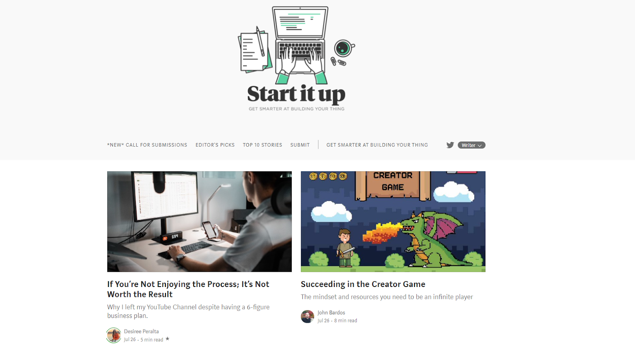Open article If You're Not Enjoying the Process
The image size is (635, 345).
(x=188, y=289)
